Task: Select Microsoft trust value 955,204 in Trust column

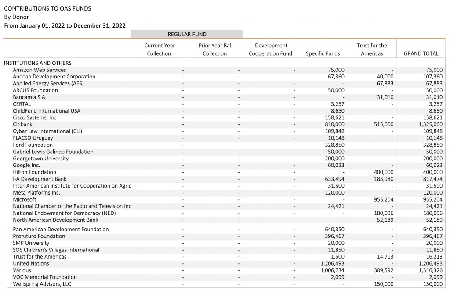Action: tap(384, 199)
